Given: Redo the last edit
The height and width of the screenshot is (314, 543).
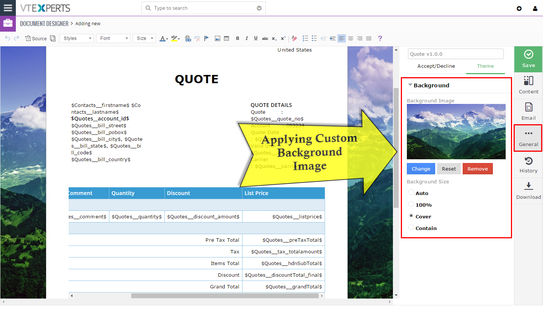Looking at the screenshot, I should (x=17, y=38).
